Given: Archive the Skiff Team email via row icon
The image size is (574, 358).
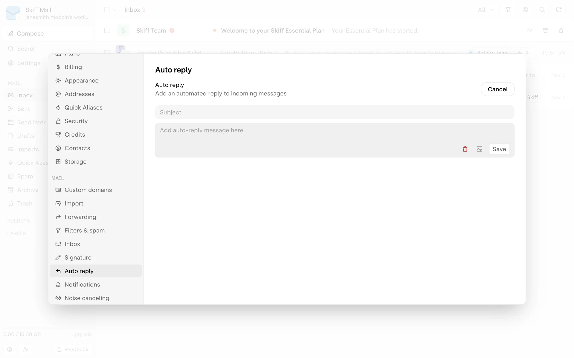Looking at the screenshot, I should [x=545, y=30].
